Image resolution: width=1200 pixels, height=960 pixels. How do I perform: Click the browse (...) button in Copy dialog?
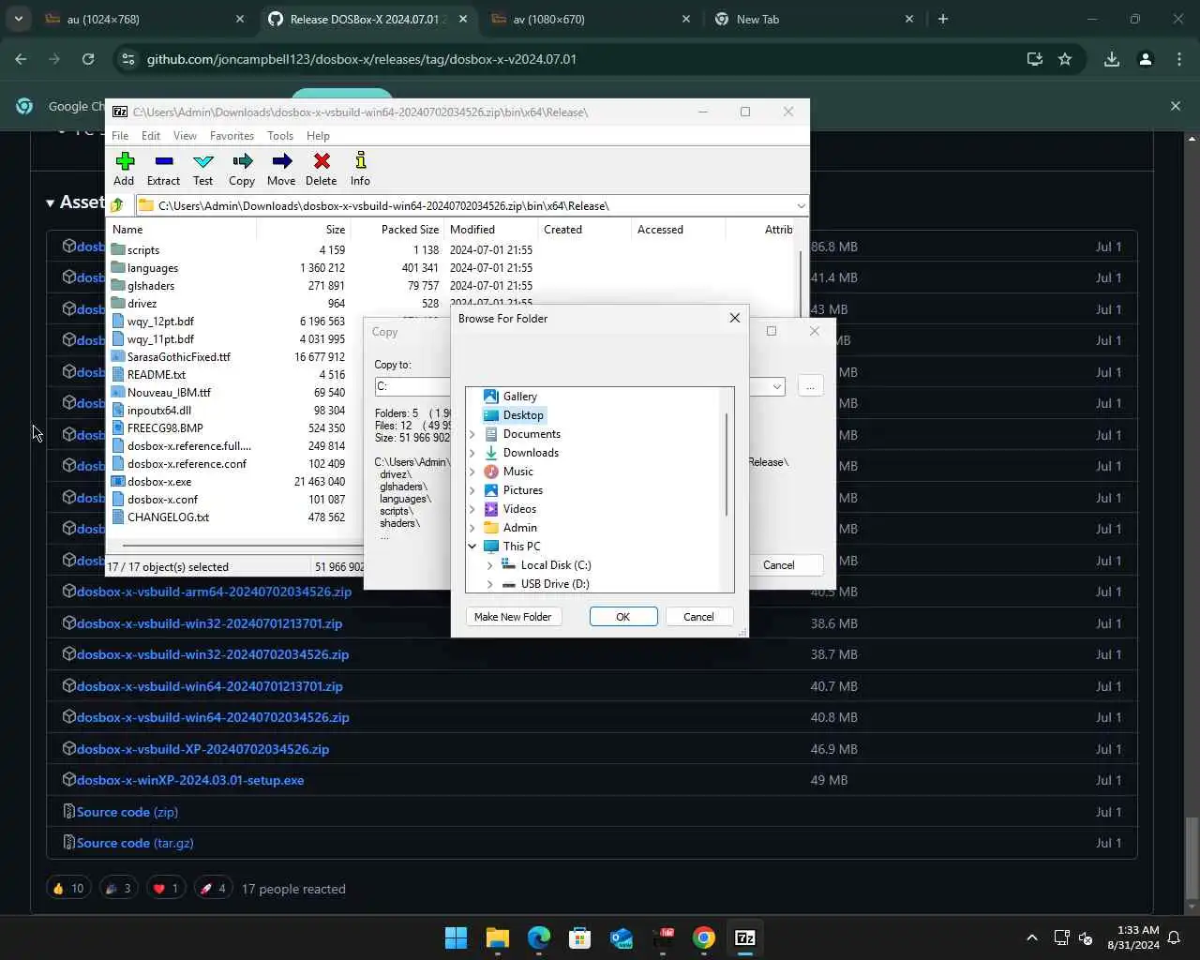pyautogui.click(x=810, y=386)
